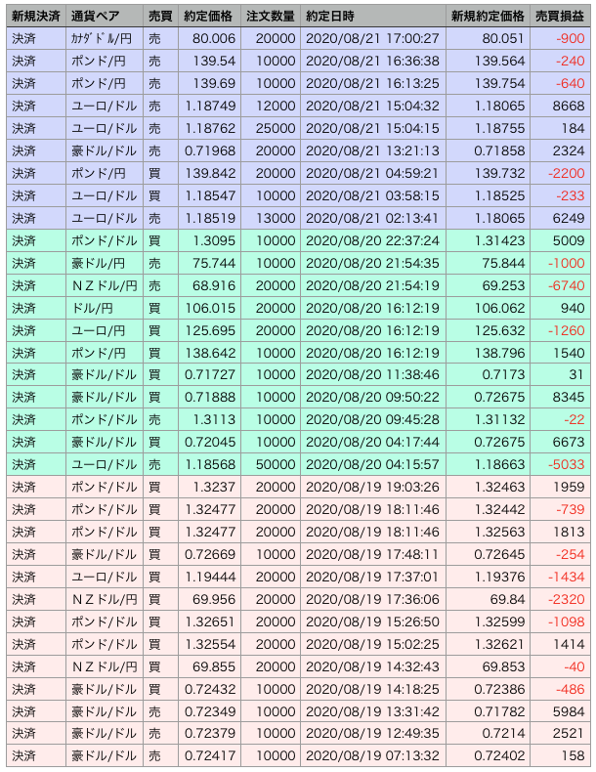Select the -2200 loss value

(564, 173)
